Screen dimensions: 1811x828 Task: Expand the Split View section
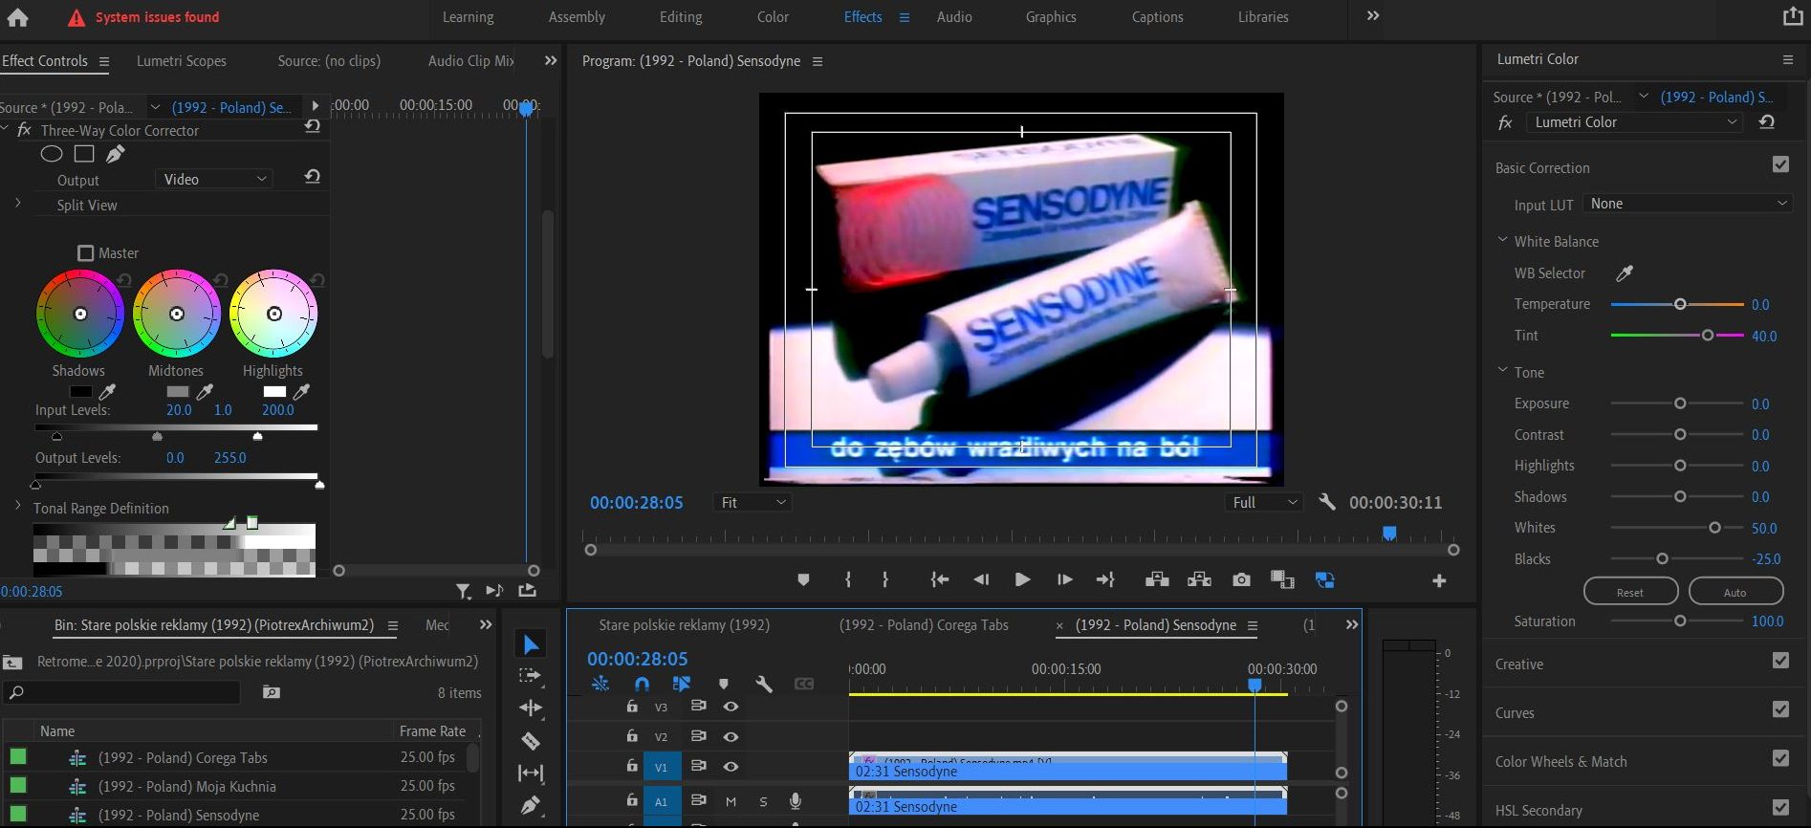click(17, 204)
